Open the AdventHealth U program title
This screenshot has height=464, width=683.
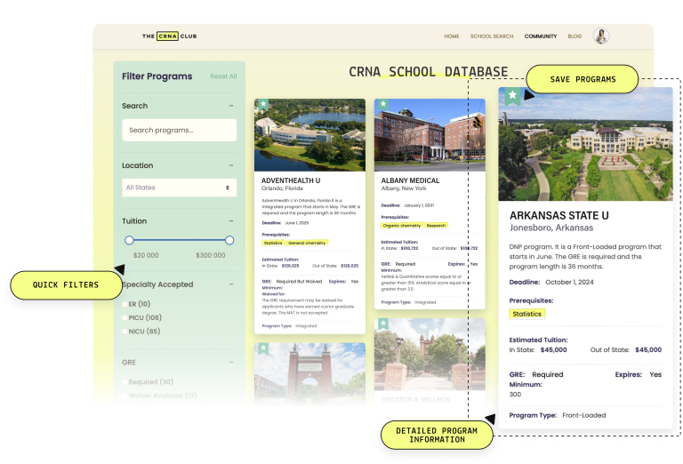(291, 180)
